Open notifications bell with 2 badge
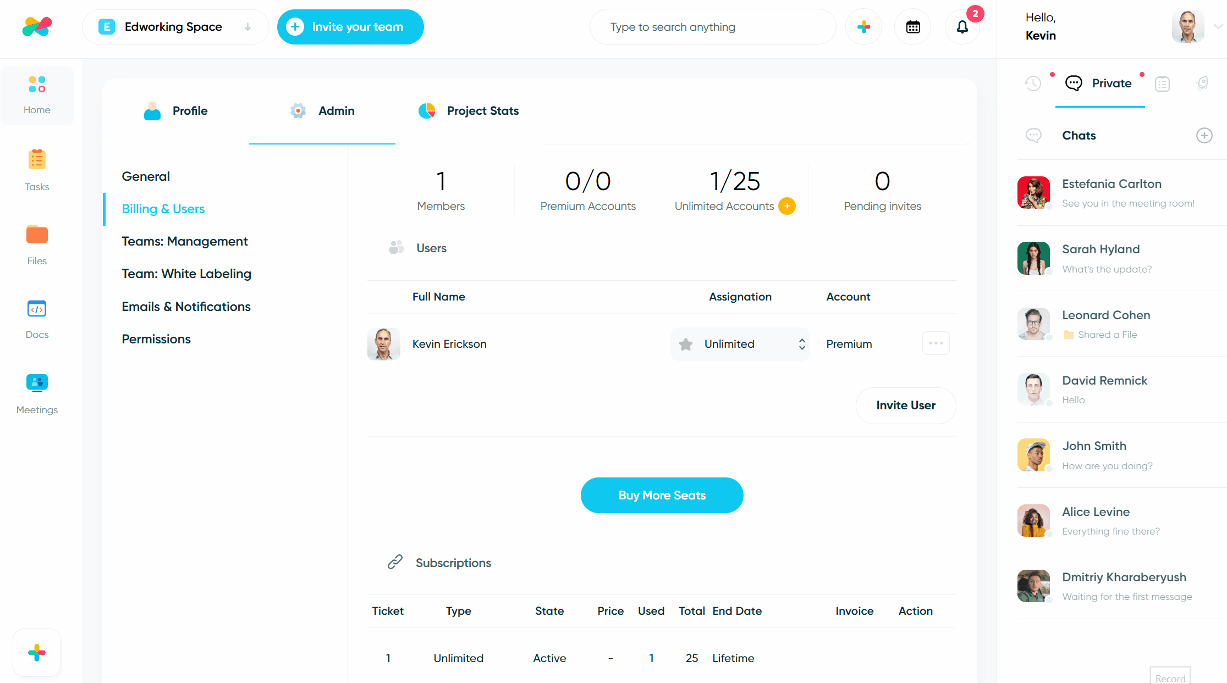 click(962, 27)
